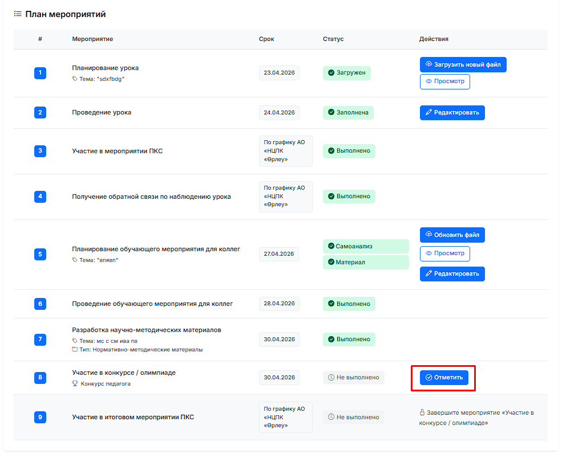This screenshot has width=562, height=458.
Task: Click the Статус column header
Action: pyautogui.click(x=333, y=39)
